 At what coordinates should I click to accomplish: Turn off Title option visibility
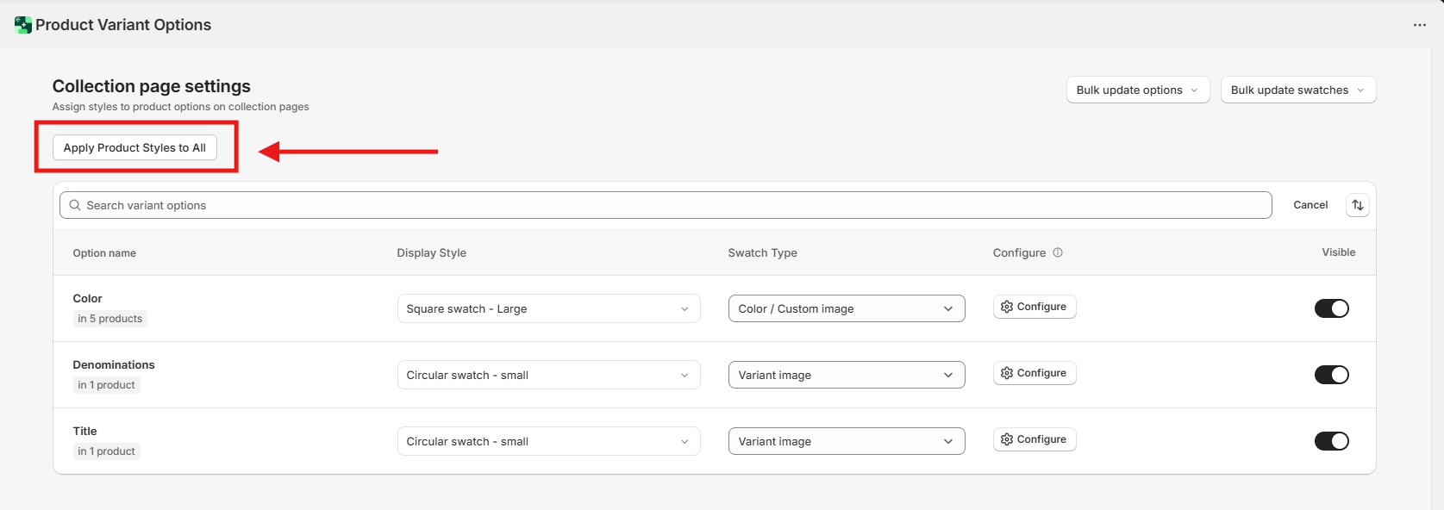click(x=1331, y=441)
